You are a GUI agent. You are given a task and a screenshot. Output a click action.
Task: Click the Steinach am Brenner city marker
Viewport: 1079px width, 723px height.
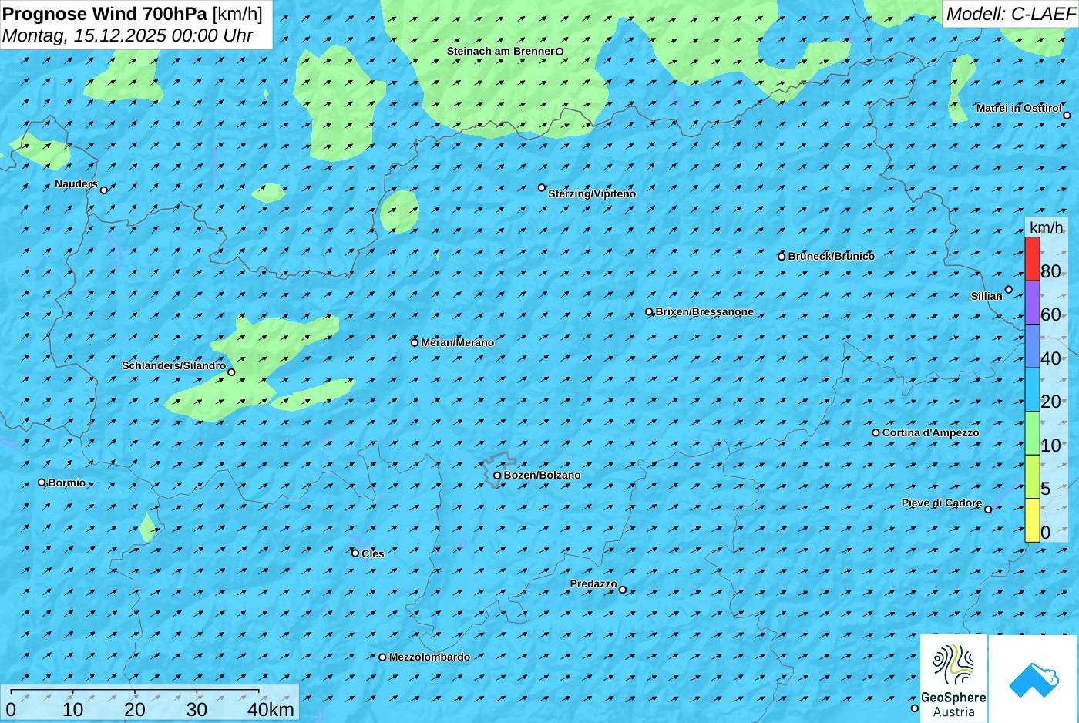560,52
